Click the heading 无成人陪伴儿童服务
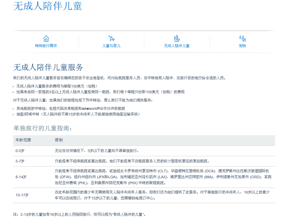 [x=48, y=67]
